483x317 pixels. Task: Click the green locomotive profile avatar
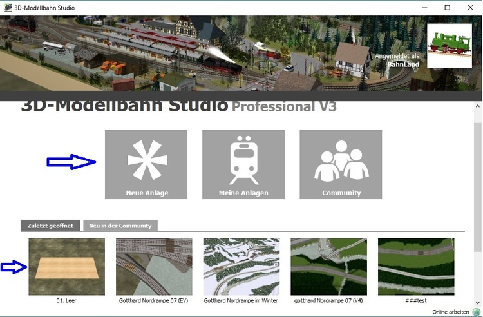450,46
